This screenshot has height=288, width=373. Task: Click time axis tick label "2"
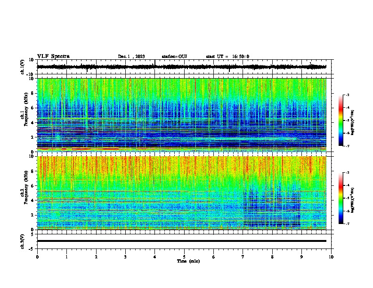click(96, 256)
